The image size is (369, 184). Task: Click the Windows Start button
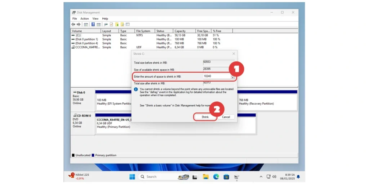(132, 176)
